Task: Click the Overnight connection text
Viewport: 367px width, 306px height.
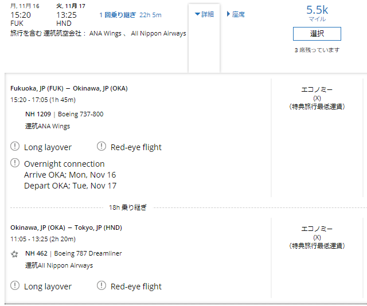Action: (64, 164)
